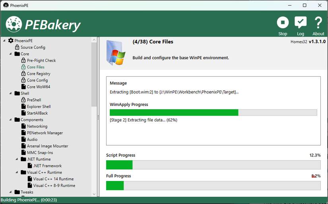Click the Core Registry lock icon
Screen dimensions: 328x204
pos(23,73)
